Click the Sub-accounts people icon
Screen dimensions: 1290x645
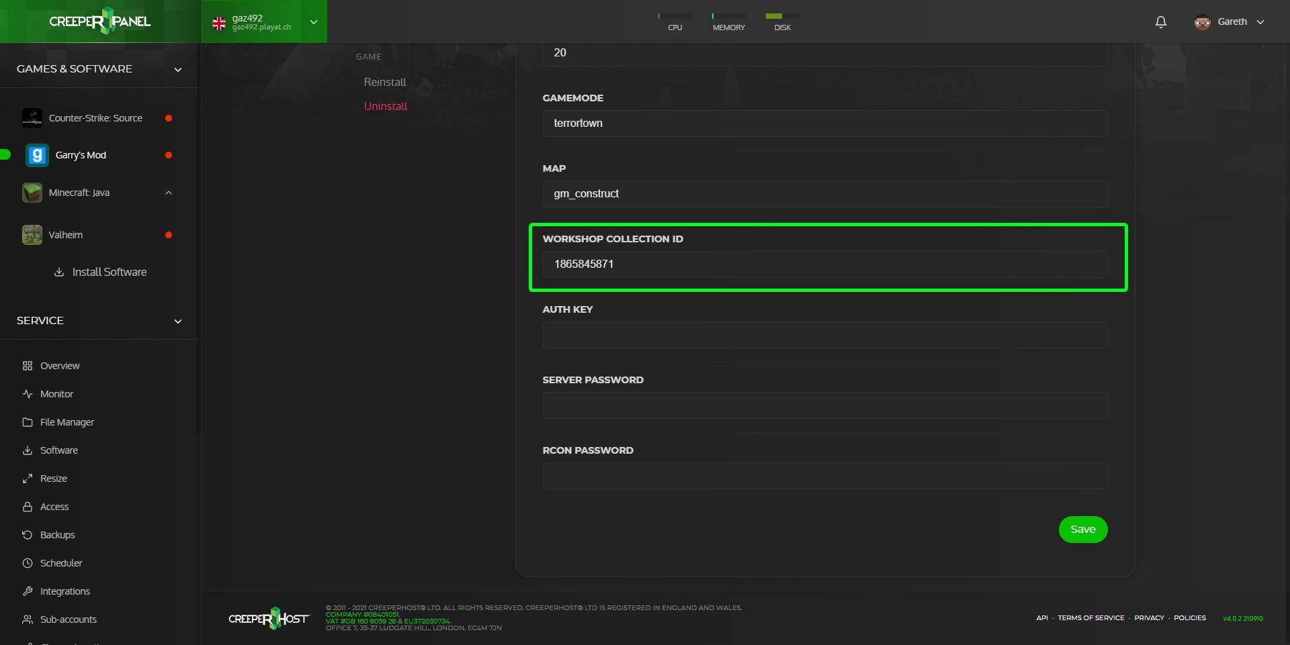[x=28, y=619]
